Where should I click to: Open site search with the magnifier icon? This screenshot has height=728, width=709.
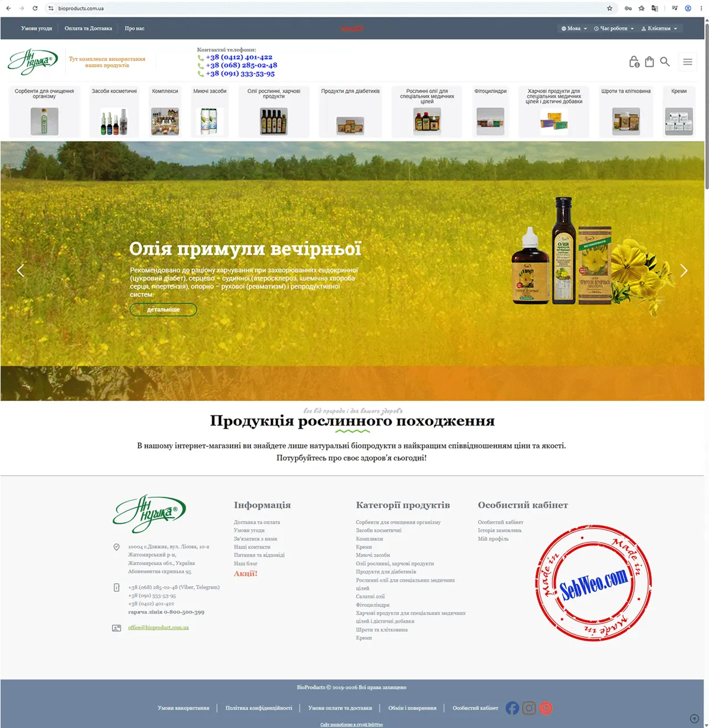click(665, 61)
